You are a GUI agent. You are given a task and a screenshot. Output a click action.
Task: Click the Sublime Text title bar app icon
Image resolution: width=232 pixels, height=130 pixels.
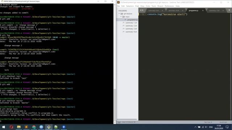(119, 2)
